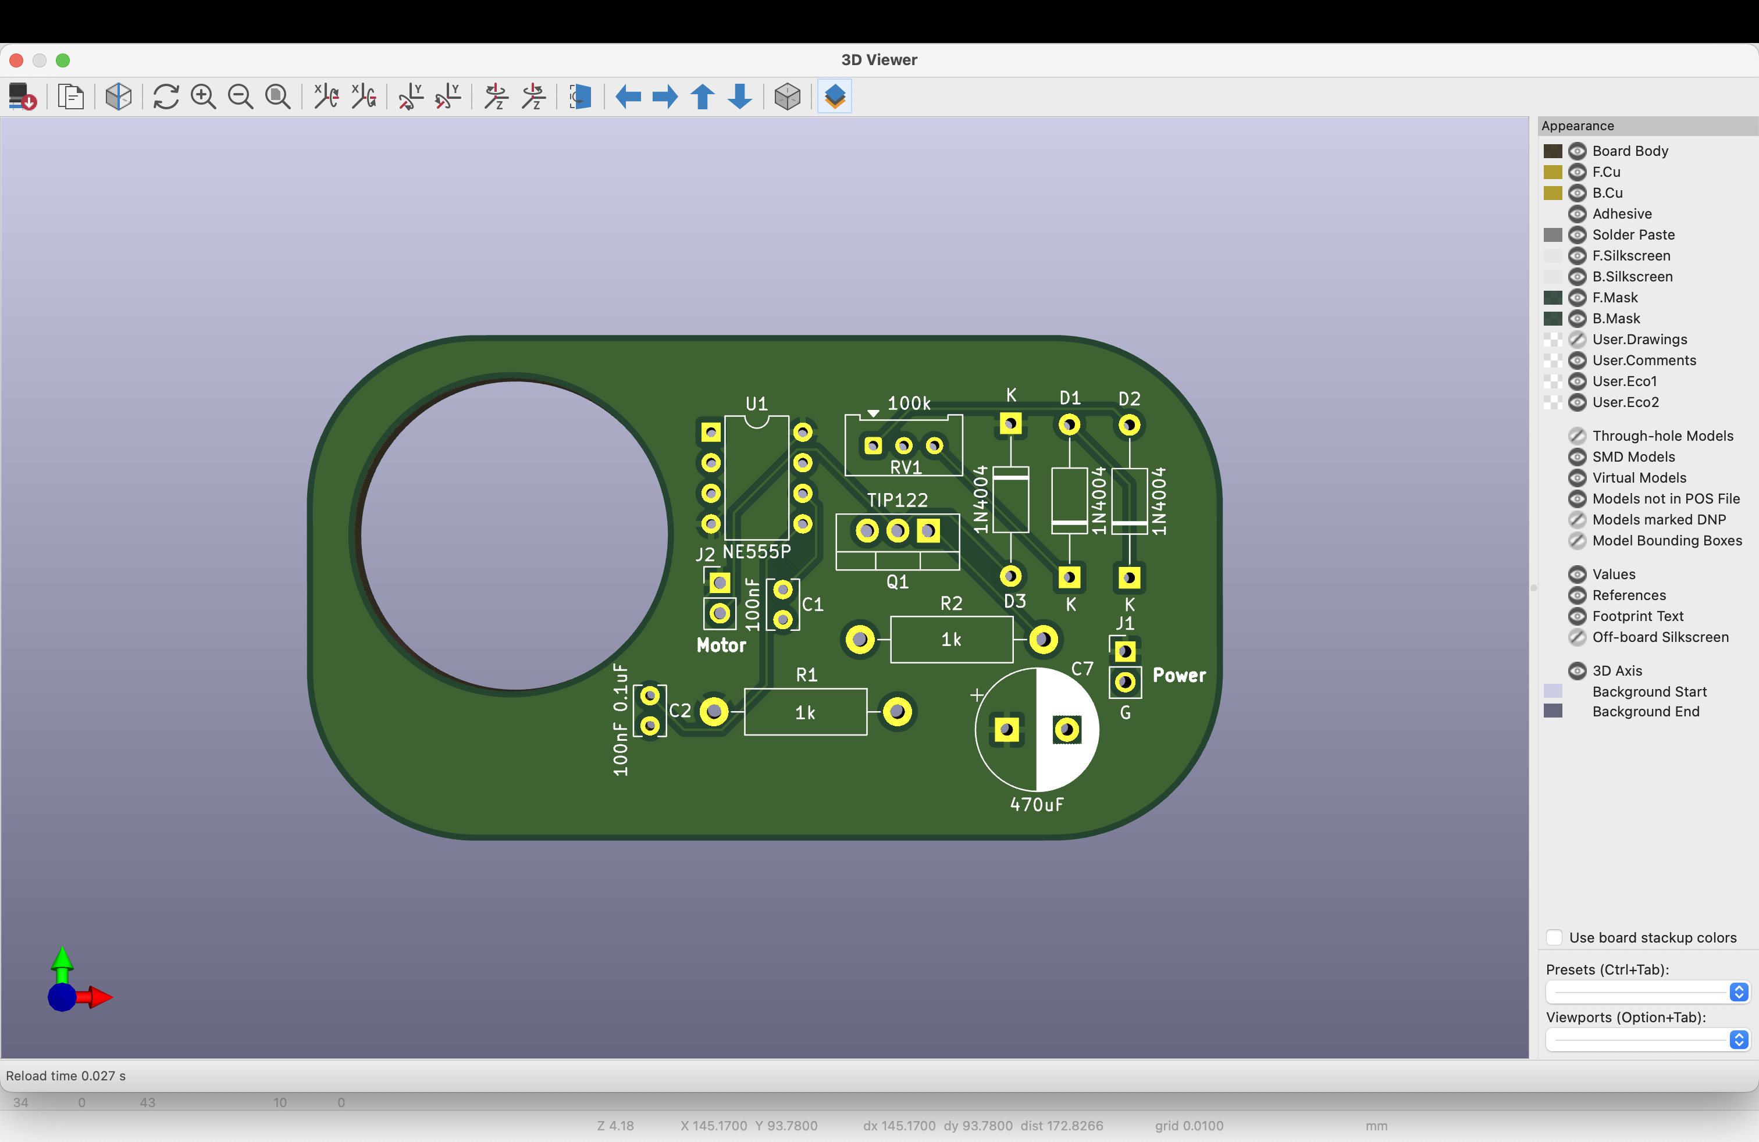Toggle B.Cu layer visibility
Image resolution: width=1759 pixels, height=1142 pixels.
[1577, 193]
